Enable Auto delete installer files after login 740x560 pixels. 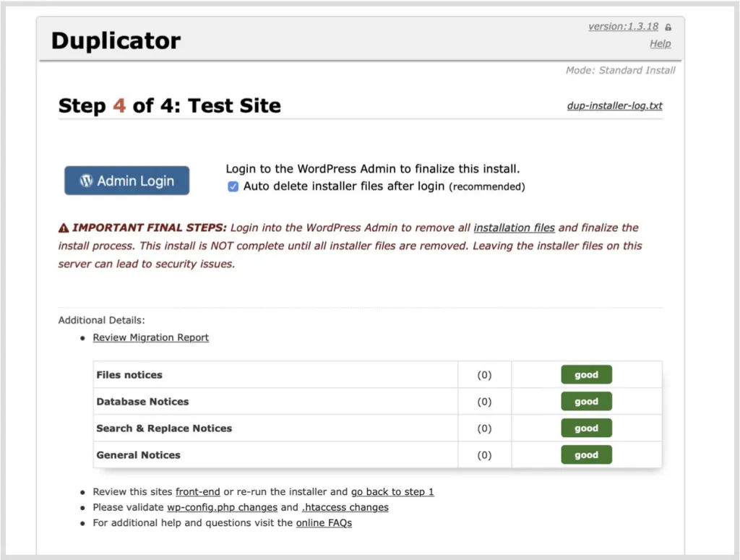(233, 186)
